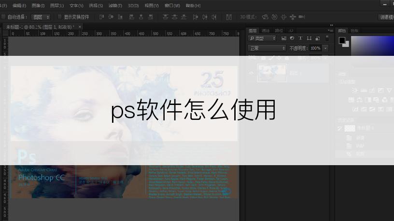The width and height of the screenshot is (394, 221).
Task: Switch to the 通道 panel tab
Action: (x=266, y=30)
